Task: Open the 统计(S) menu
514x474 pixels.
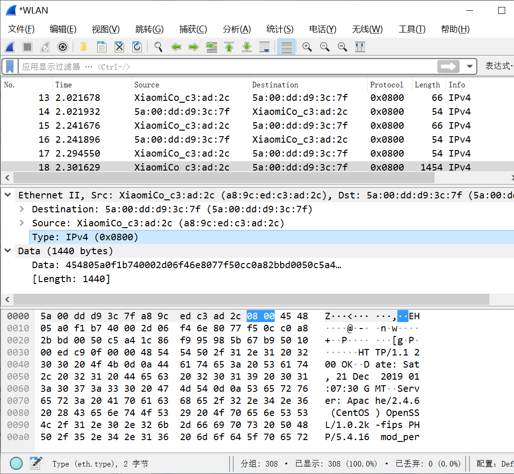Action: point(280,29)
